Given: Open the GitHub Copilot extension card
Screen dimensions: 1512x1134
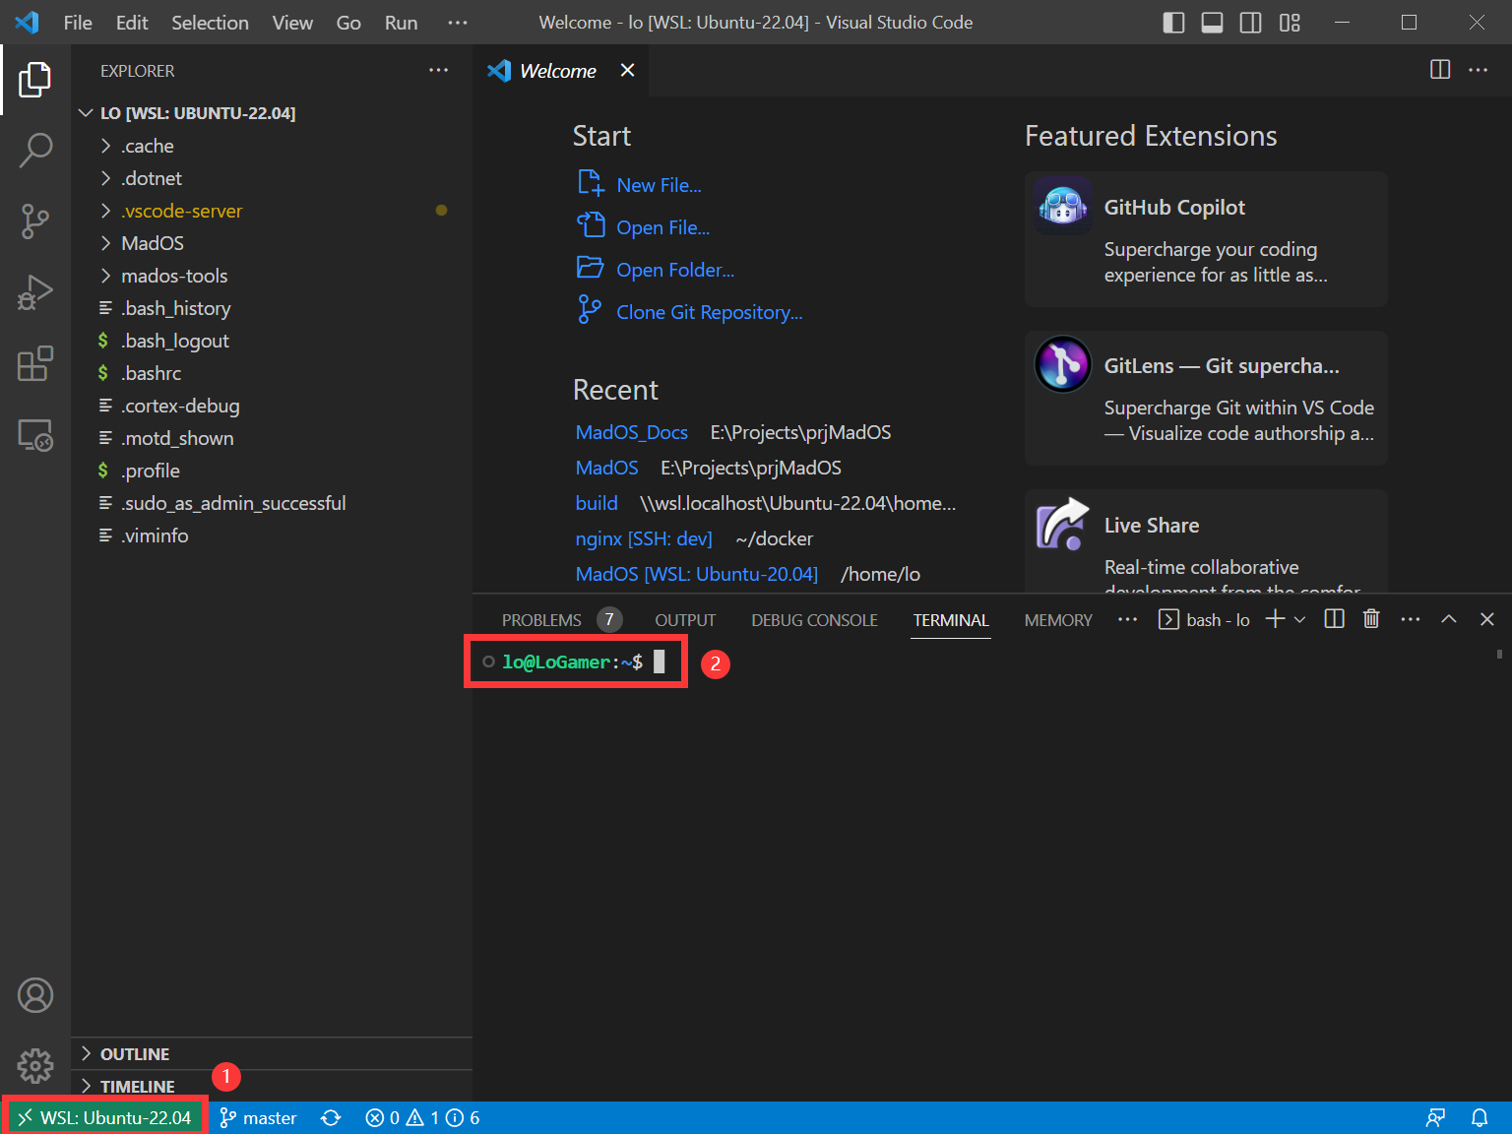Looking at the screenshot, I should tap(1206, 239).
